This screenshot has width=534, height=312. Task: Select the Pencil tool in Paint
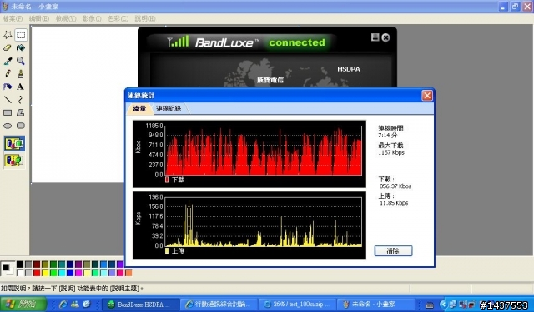(x=8, y=74)
